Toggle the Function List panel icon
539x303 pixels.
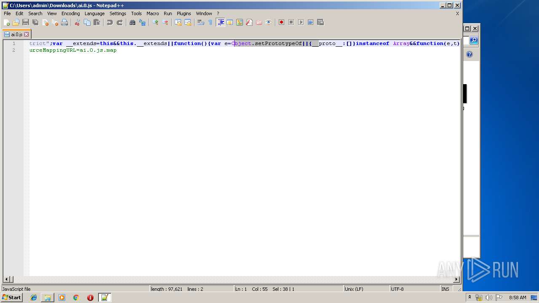pos(249,22)
